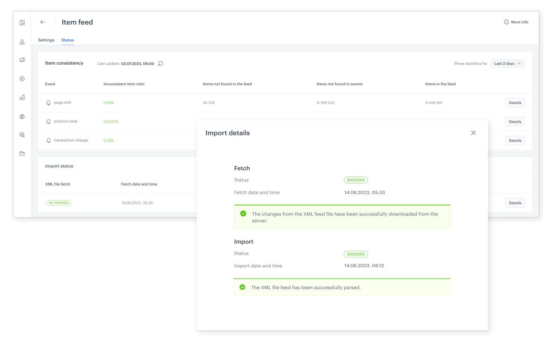Open campaigns via the megaphone icon

point(22,60)
